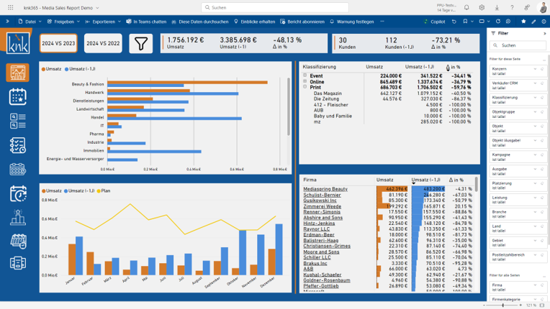
Task: Open the calendar refresh clock page icon
Action: click(17, 193)
